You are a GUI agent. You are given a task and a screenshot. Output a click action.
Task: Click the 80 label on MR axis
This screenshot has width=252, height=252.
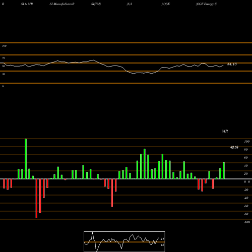246,150
